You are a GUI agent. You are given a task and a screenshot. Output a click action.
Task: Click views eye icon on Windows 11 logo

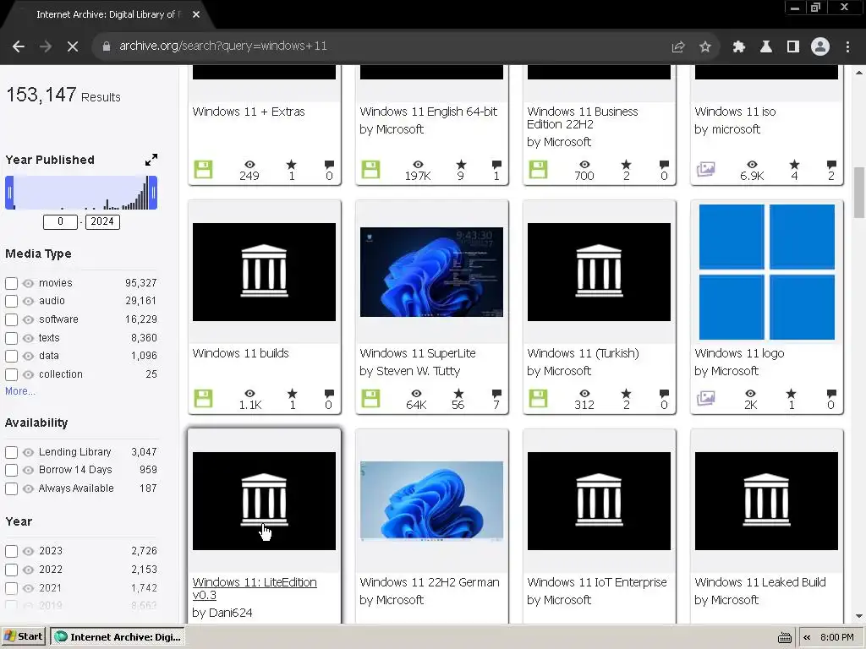[750, 394]
